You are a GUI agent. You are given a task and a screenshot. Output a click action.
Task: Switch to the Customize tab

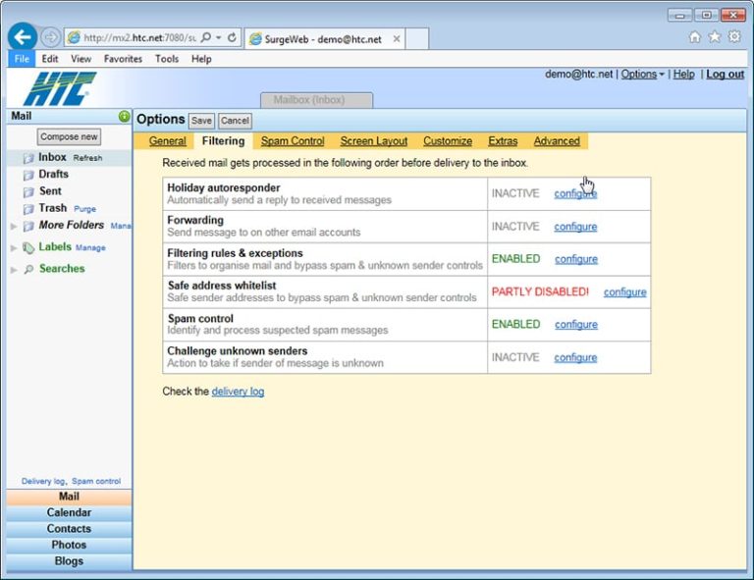[448, 140]
